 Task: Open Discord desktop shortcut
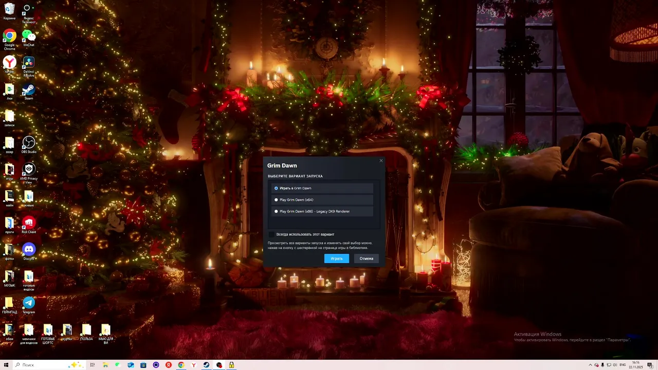[29, 252]
